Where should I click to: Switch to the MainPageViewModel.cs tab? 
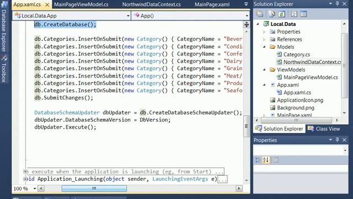(81, 4)
